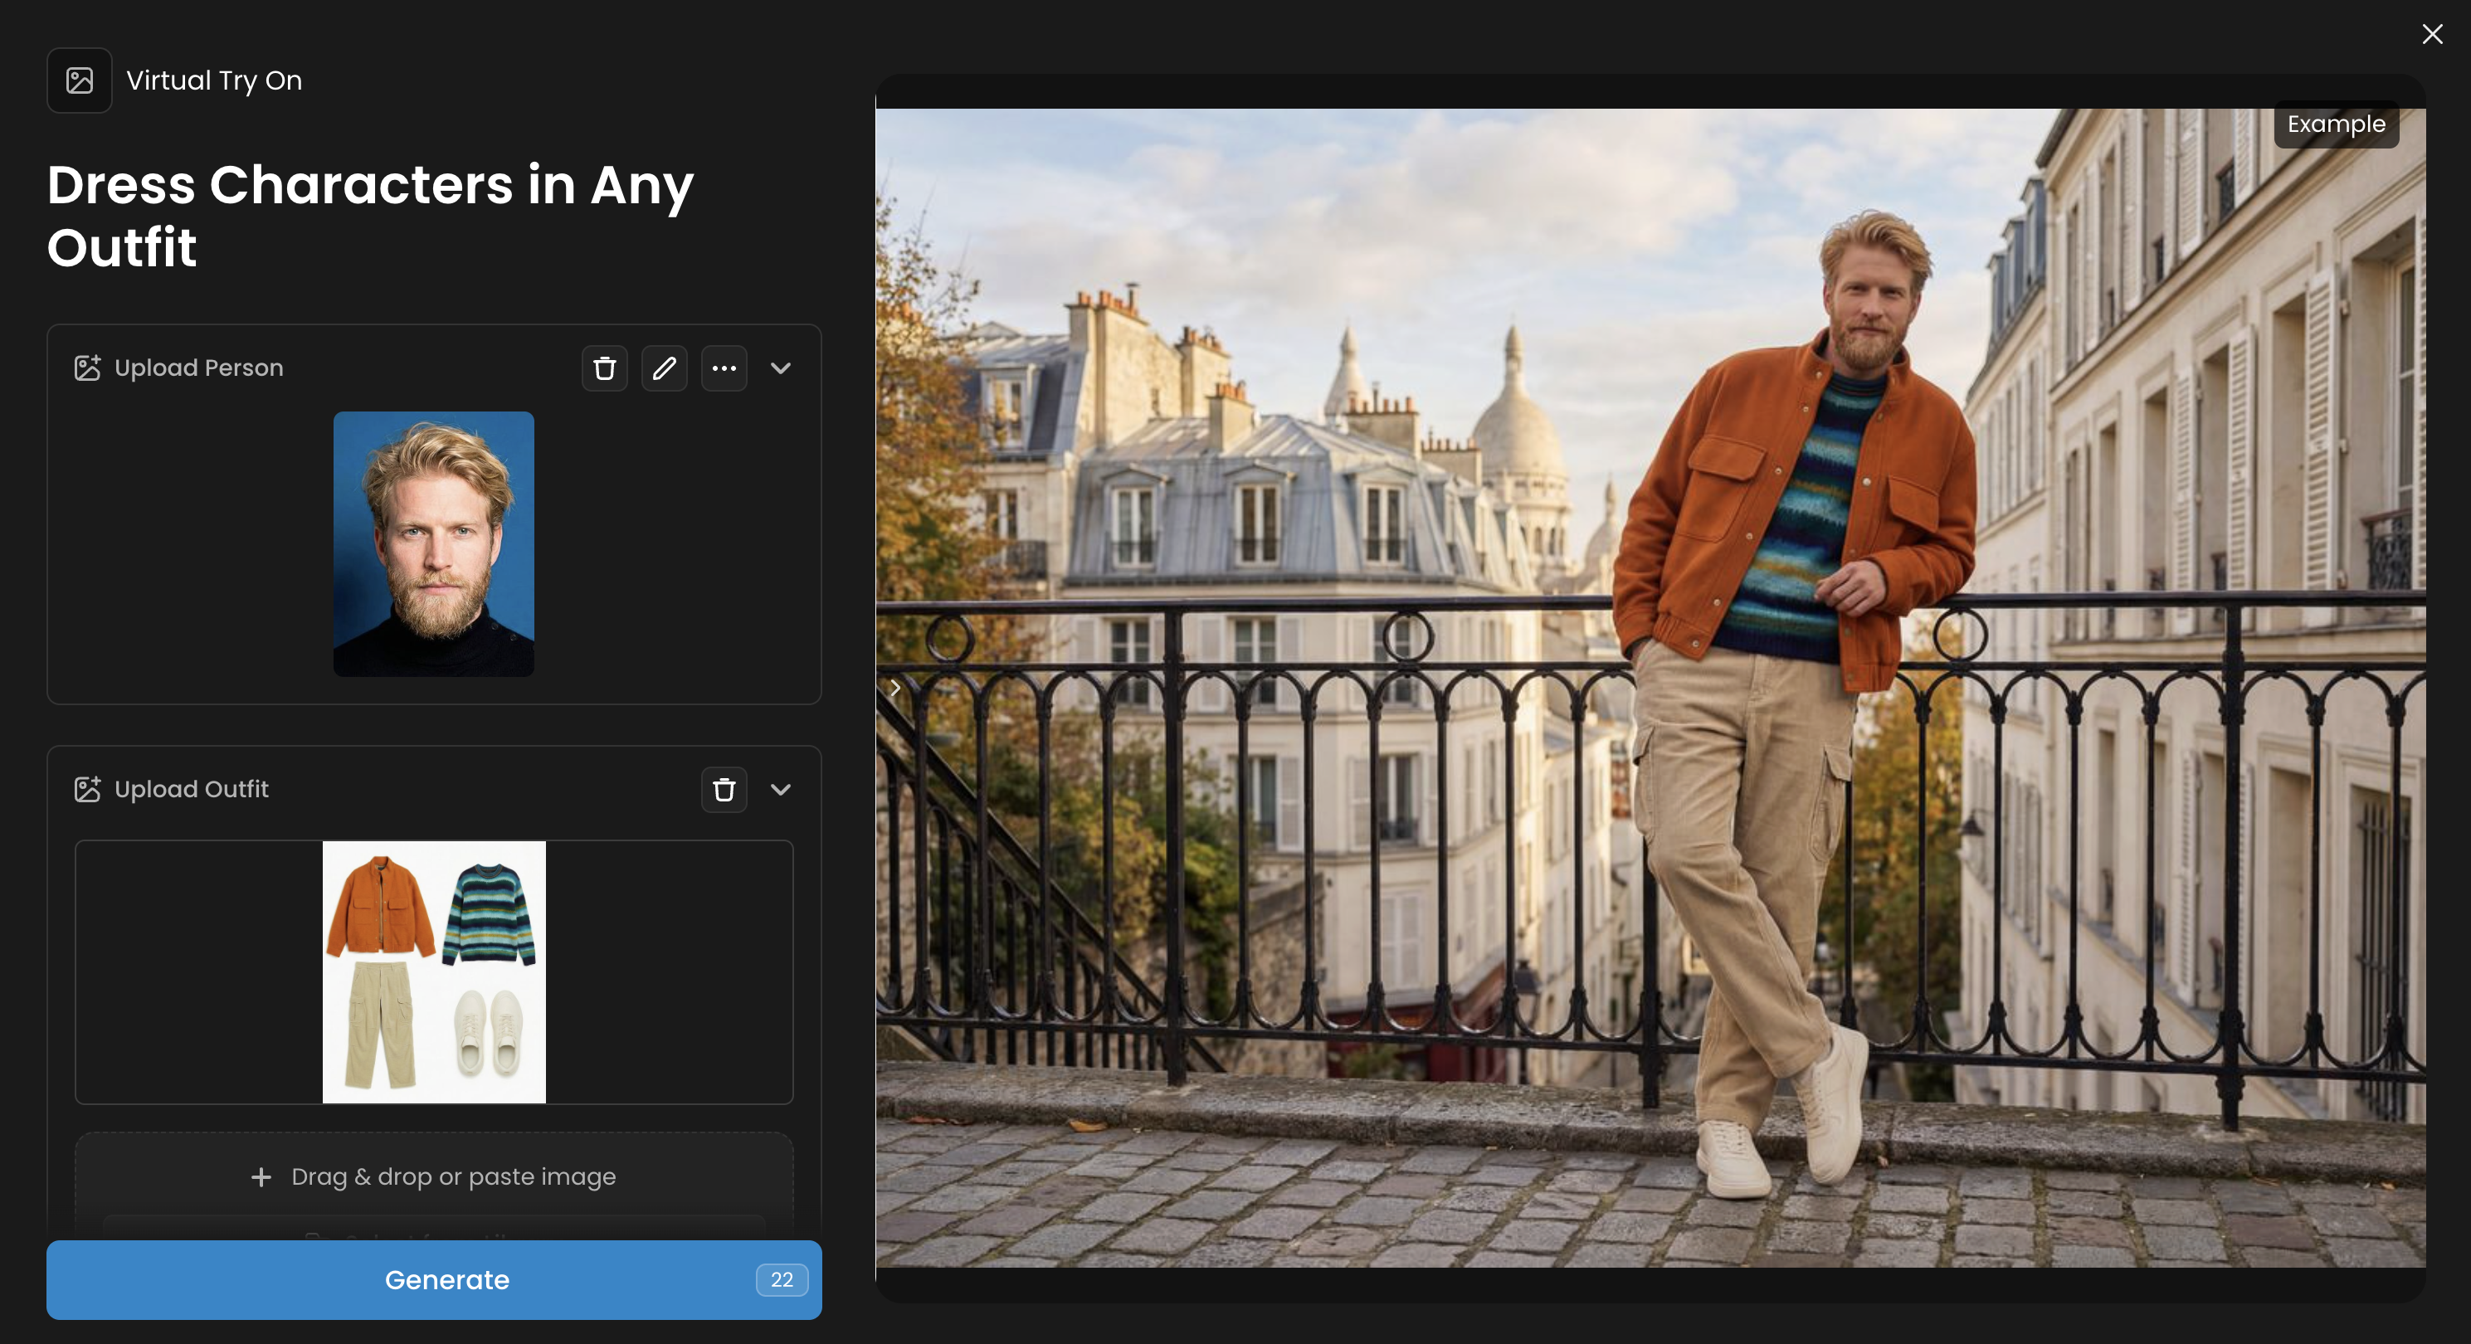
Task: Click the Upload Outfit image icon
Action: (87, 790)
